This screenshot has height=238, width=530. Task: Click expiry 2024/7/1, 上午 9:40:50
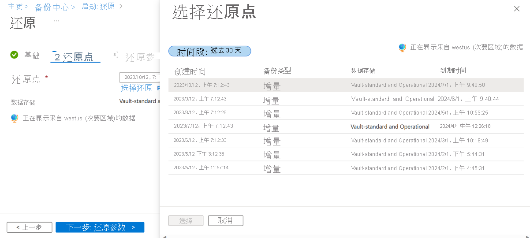click(457, 85)
